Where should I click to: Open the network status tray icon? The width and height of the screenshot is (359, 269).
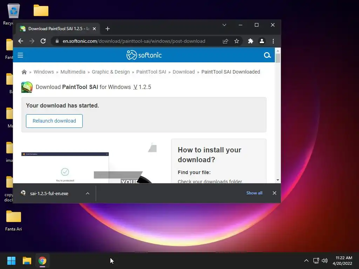[x=316, y=261]
